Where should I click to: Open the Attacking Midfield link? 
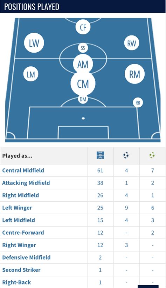[x=26, y=183]
